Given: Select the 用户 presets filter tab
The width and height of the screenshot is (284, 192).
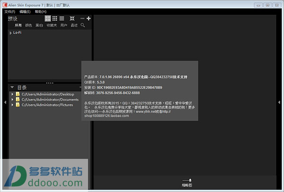Looking at the screenshot, I should click(x=64, y=26).
